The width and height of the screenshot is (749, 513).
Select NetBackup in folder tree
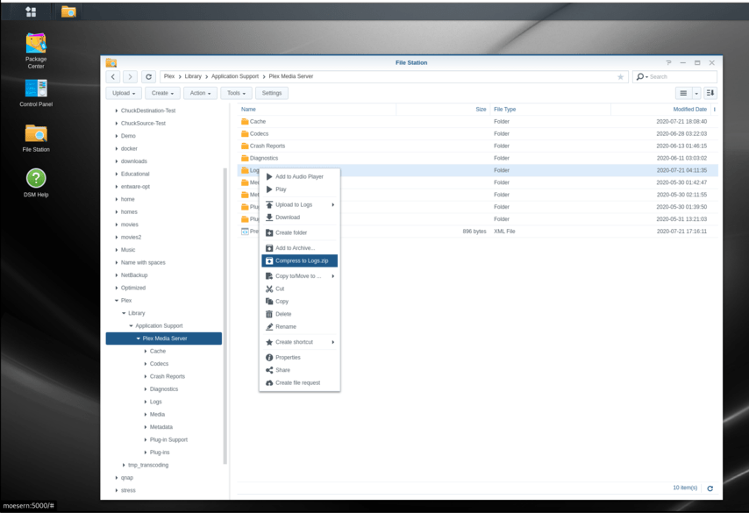click(x=134, y=275)
